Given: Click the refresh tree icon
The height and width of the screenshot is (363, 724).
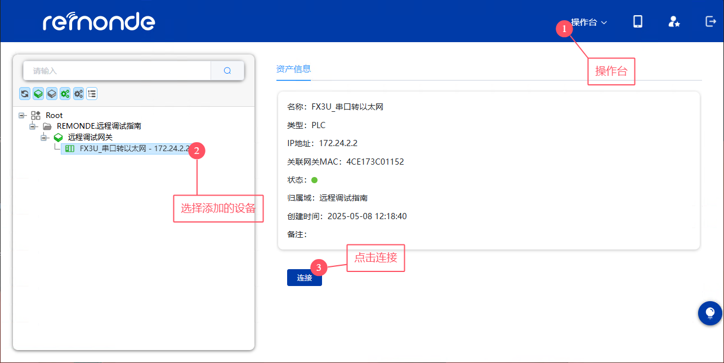Looking at the screenshot, I should click(x=25, y=94).
